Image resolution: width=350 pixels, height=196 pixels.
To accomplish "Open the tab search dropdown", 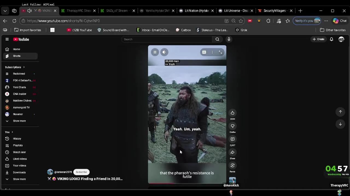I will coord(5,11).
